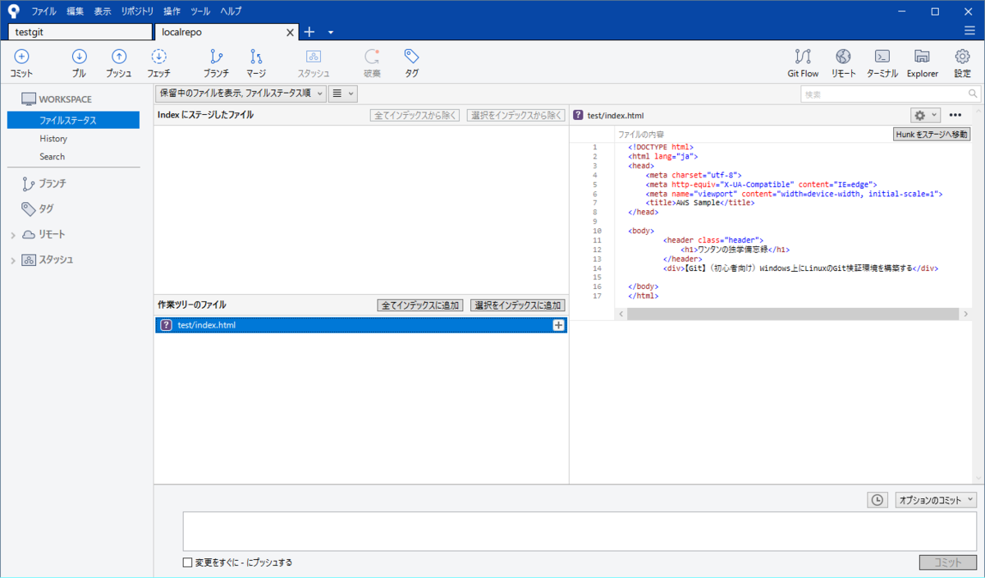The image size is (985, 578).
Task: Open the Actions (操作) menu
Action: coord(172,11)
